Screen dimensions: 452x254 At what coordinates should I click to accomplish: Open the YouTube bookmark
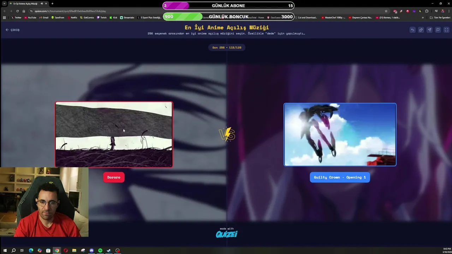coord(30,17)
